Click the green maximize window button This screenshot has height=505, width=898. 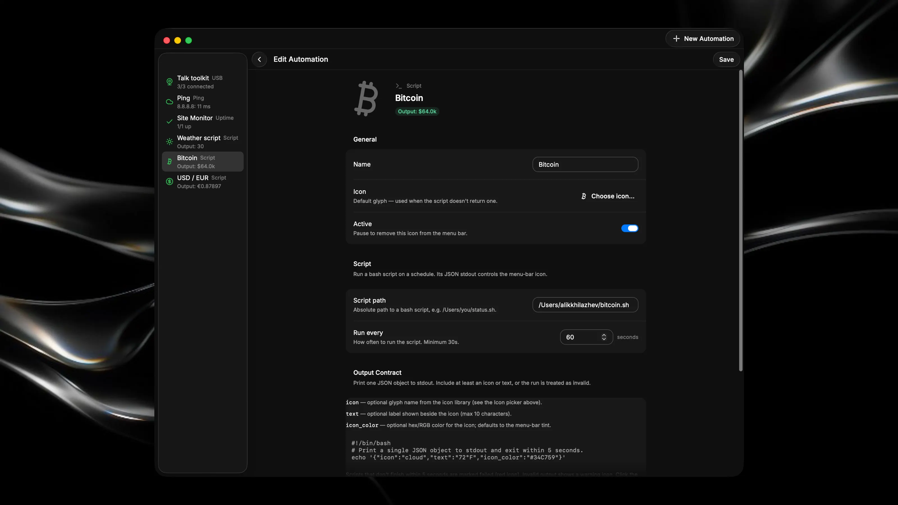(189, 40)
